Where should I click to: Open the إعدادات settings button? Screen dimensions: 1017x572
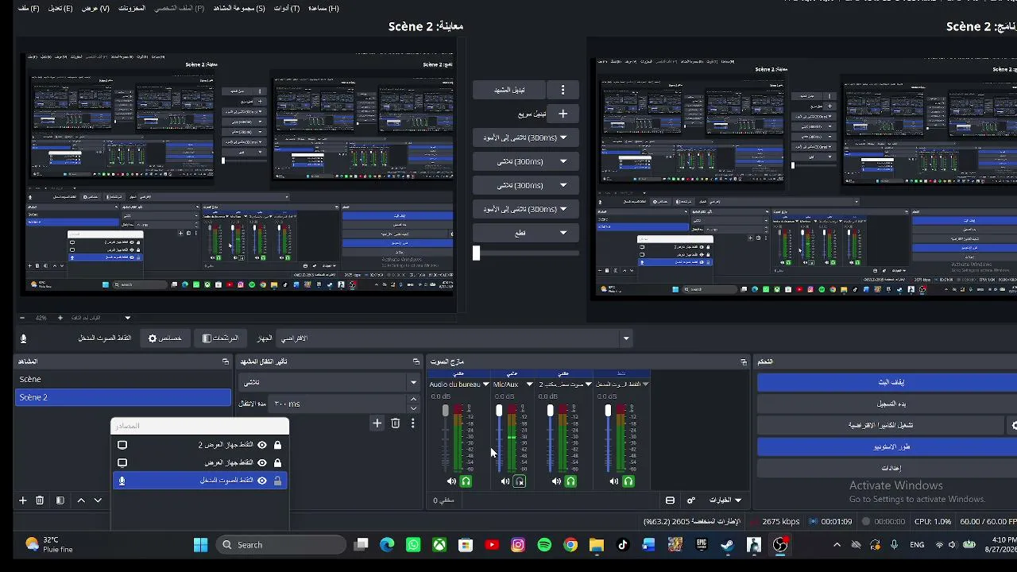pyautogui.click(x=891, y=468)
